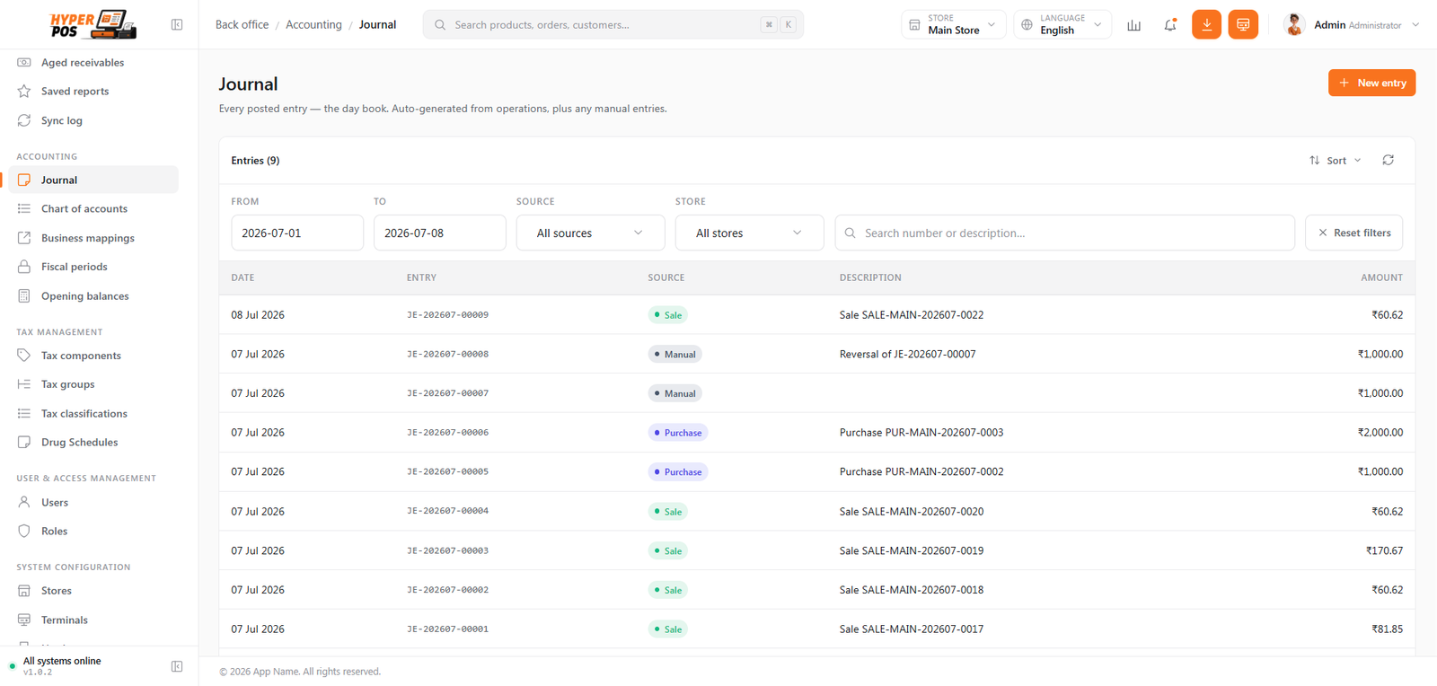Refresh the journal entries list
This screenshot has width=1437, height=686.
pos(1388,160)
